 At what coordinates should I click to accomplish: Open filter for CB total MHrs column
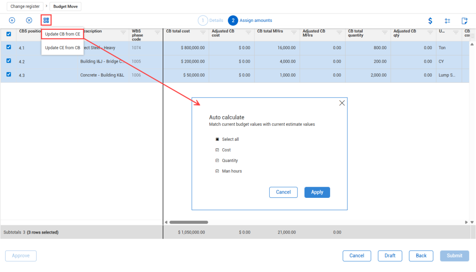click(x=294, y=33)
